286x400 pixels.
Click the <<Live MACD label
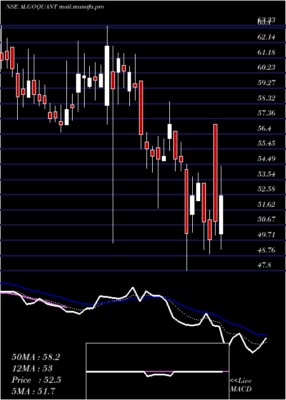point(241,385)
